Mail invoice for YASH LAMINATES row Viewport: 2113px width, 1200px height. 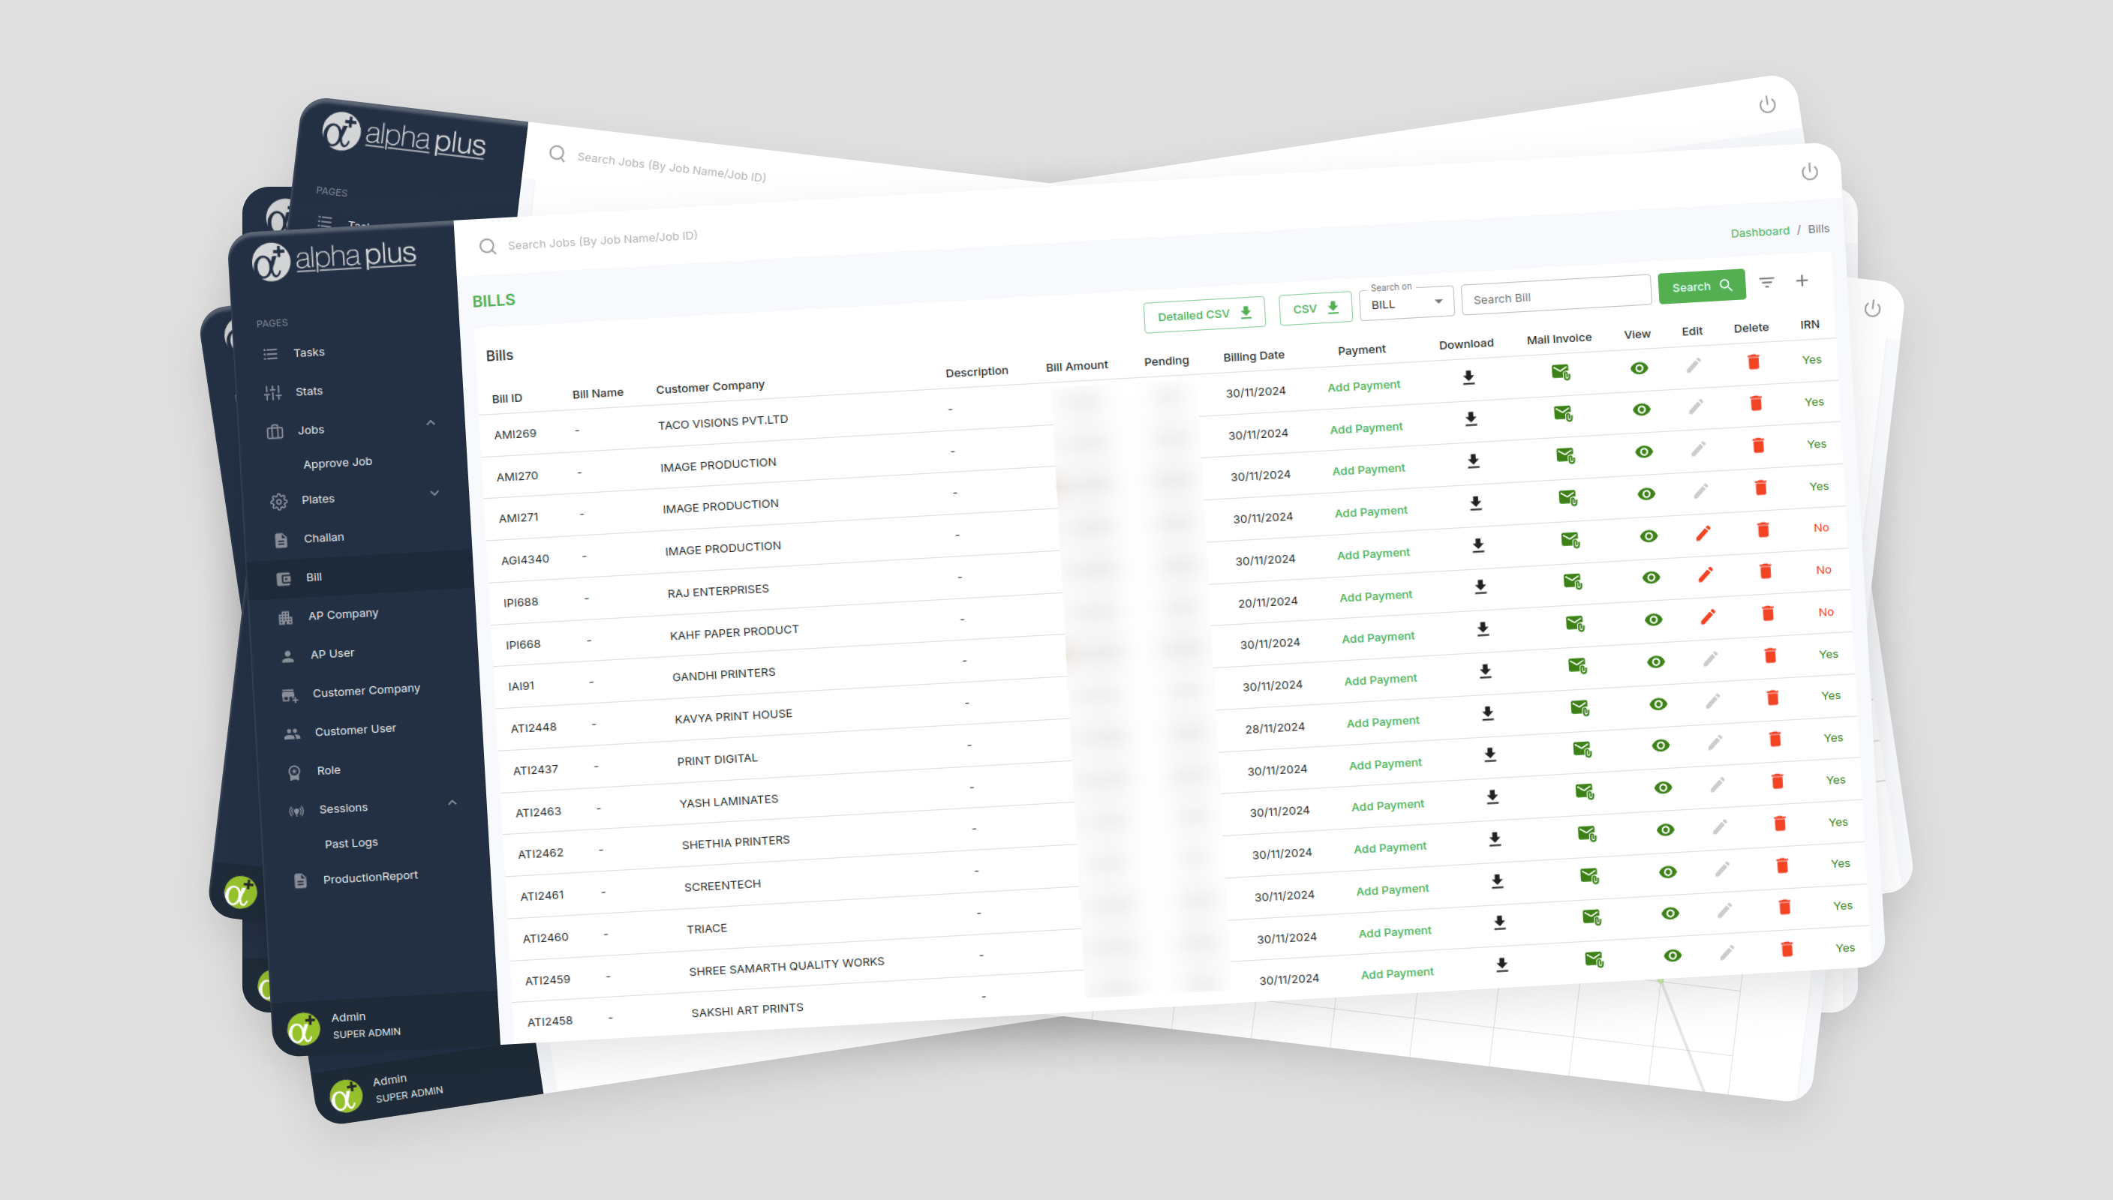1582,749
